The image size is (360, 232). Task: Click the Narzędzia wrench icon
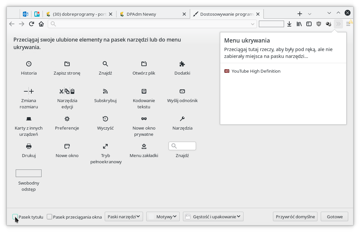tap(182, 119)
